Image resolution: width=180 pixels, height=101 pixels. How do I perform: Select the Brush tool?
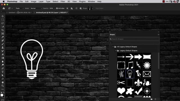(x=3, y=44)
